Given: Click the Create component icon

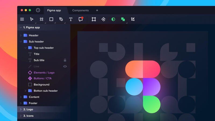Looking at the screenshot, I should tap(103, 19).
